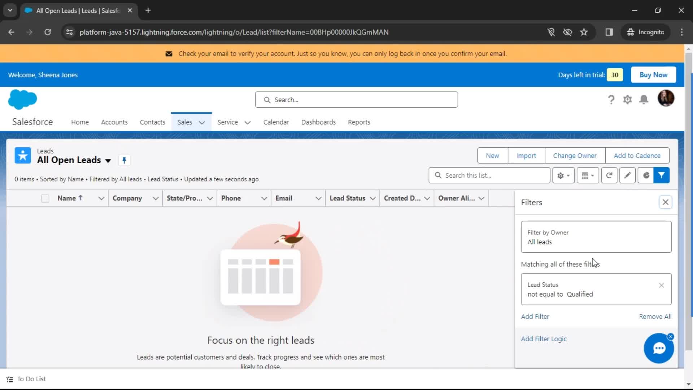Open the Notifications bell
This screenshot has width=693, height=390.
point(644,99)
